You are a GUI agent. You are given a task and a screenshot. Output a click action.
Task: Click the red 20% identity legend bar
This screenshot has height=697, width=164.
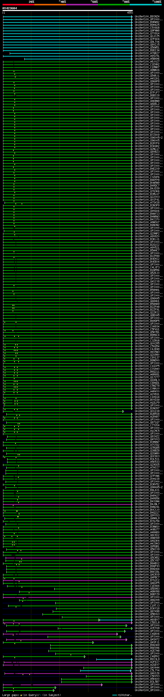[18, 5]
